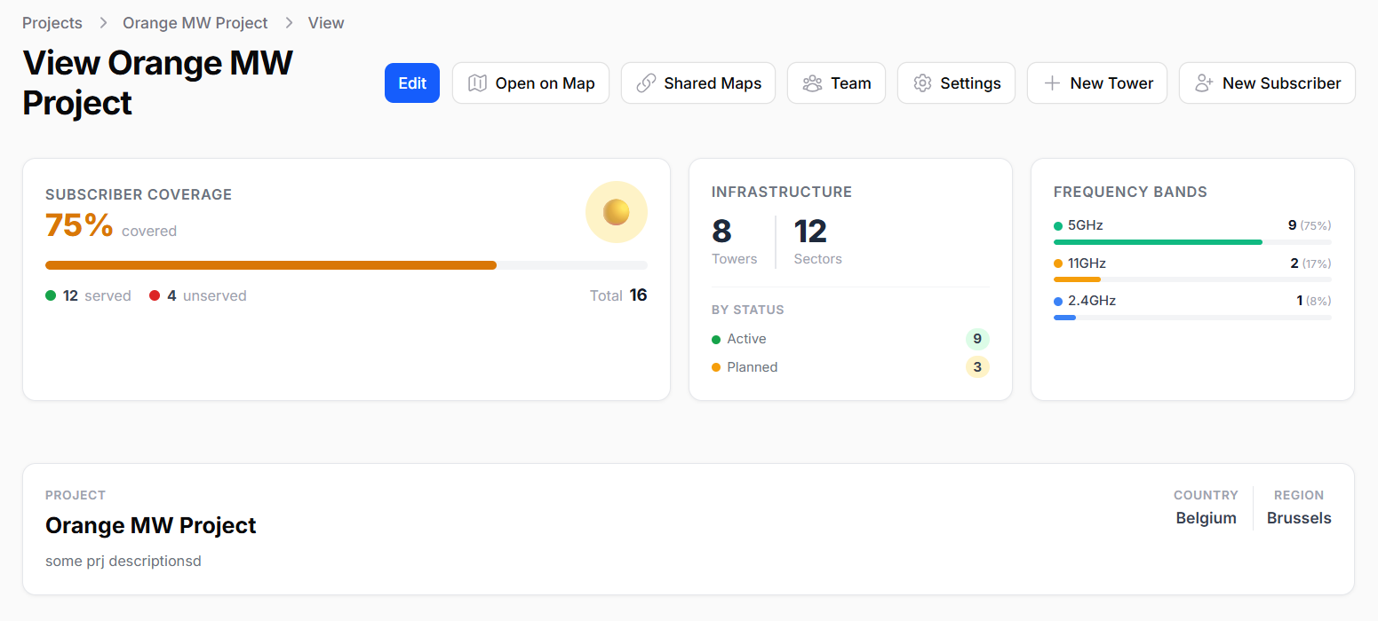Click the 8 Towers statistic
1378x621 pixels.
coord(734,241)
